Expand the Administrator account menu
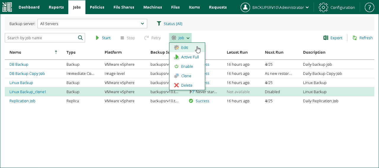 point(307,7)
